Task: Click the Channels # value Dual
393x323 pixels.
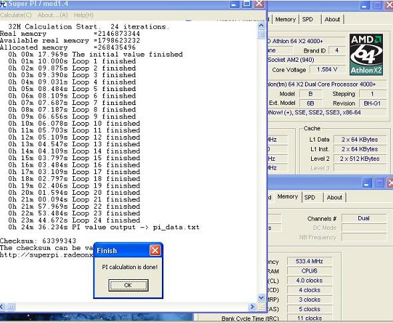Action: pyautogui.click(x=364, y=218)
